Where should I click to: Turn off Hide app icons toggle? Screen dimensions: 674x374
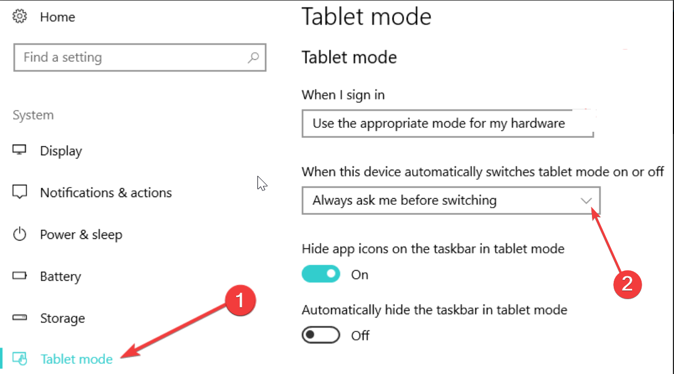point(321,274)
